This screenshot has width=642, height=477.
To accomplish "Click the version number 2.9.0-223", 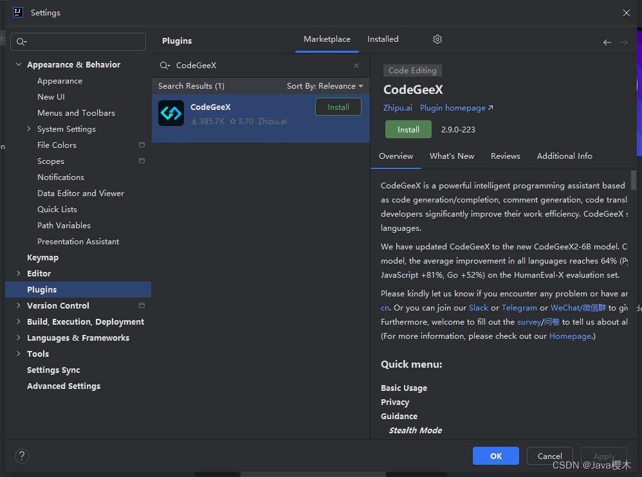I will point(458,130).
